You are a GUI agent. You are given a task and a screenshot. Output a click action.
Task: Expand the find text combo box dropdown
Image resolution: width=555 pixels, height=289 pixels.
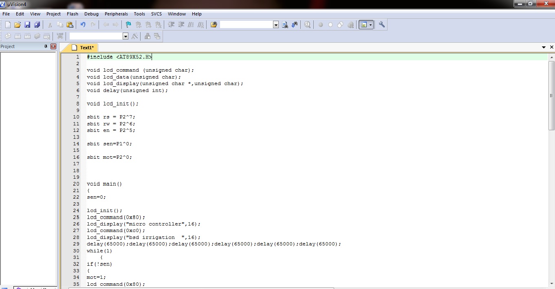pos(276,25)
